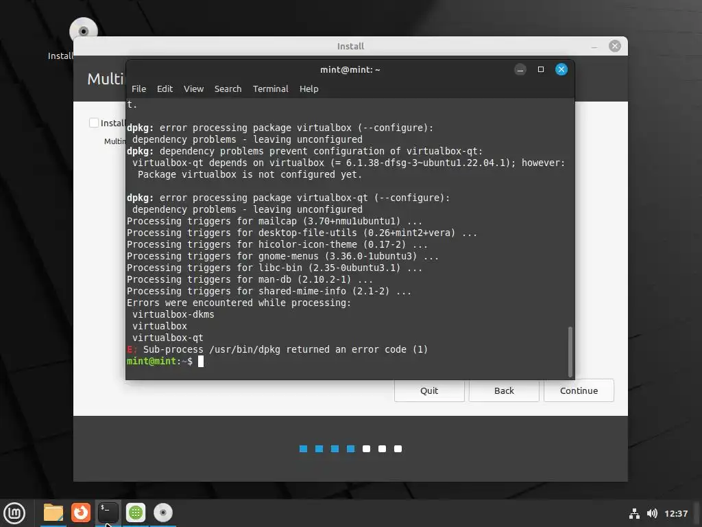Viewport: 702px width, 527px height.
Task: Click 'Package virtualbox is not configured yet.' text
Action: (x=250, y=174)
